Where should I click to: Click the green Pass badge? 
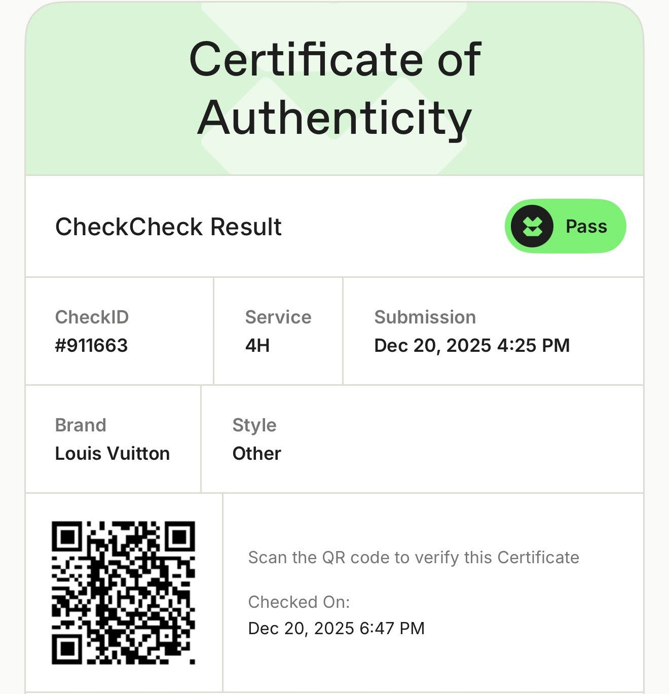point(565,226)
